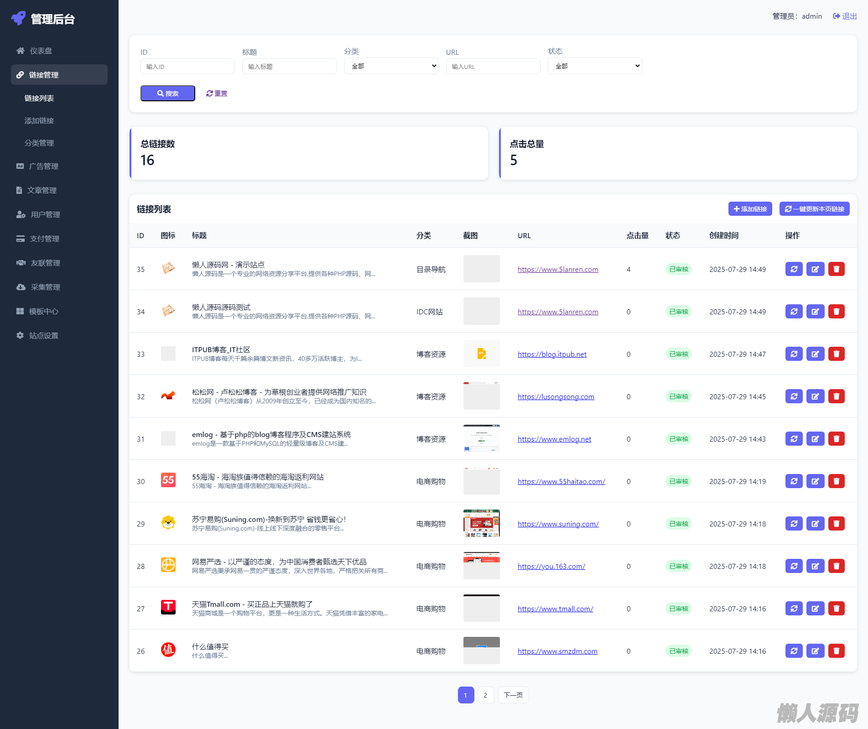Delete link ID 32 using the trash icon

coord(836,396)
